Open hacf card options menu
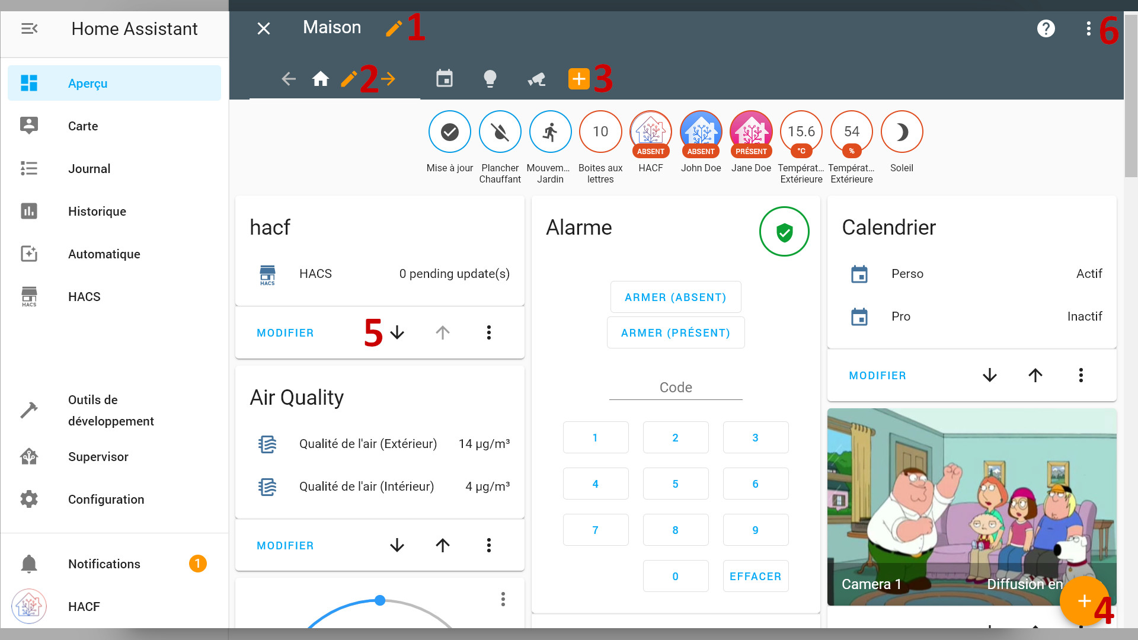1138x640 pixels. tap(489, 332)
